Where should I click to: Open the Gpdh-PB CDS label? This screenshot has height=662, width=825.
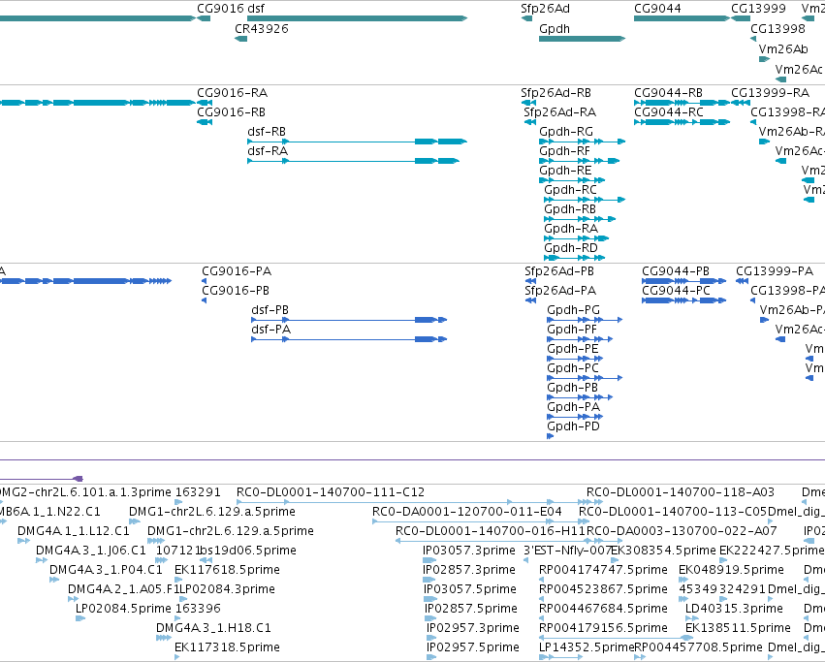[572, 388]
